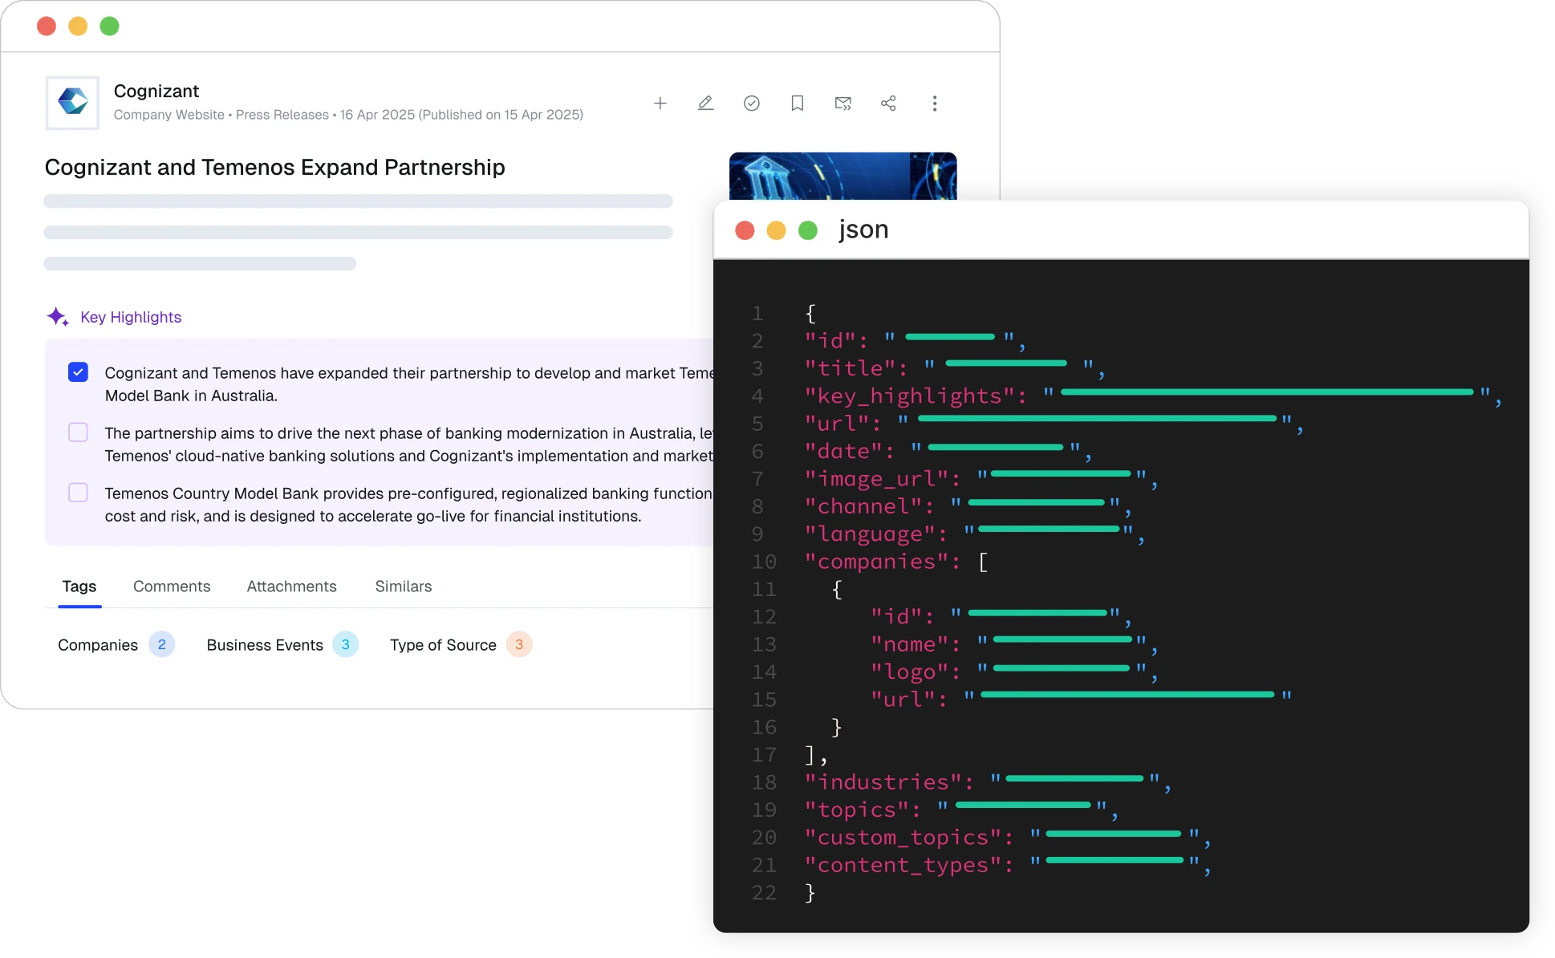Click the plus add icon
The height and width of the screenshot is (958, 1555).
[660, 104]
